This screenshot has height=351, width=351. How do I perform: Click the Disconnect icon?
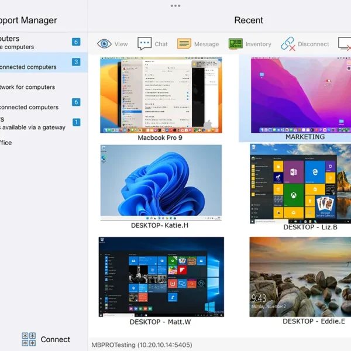click(x=287, y=44)
